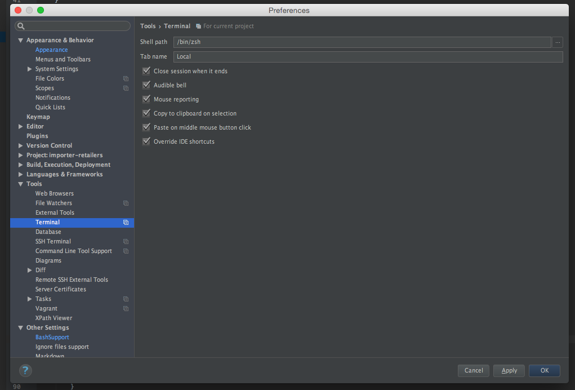Open External Tools settings

pyautogui.click(x=55, y=212)
